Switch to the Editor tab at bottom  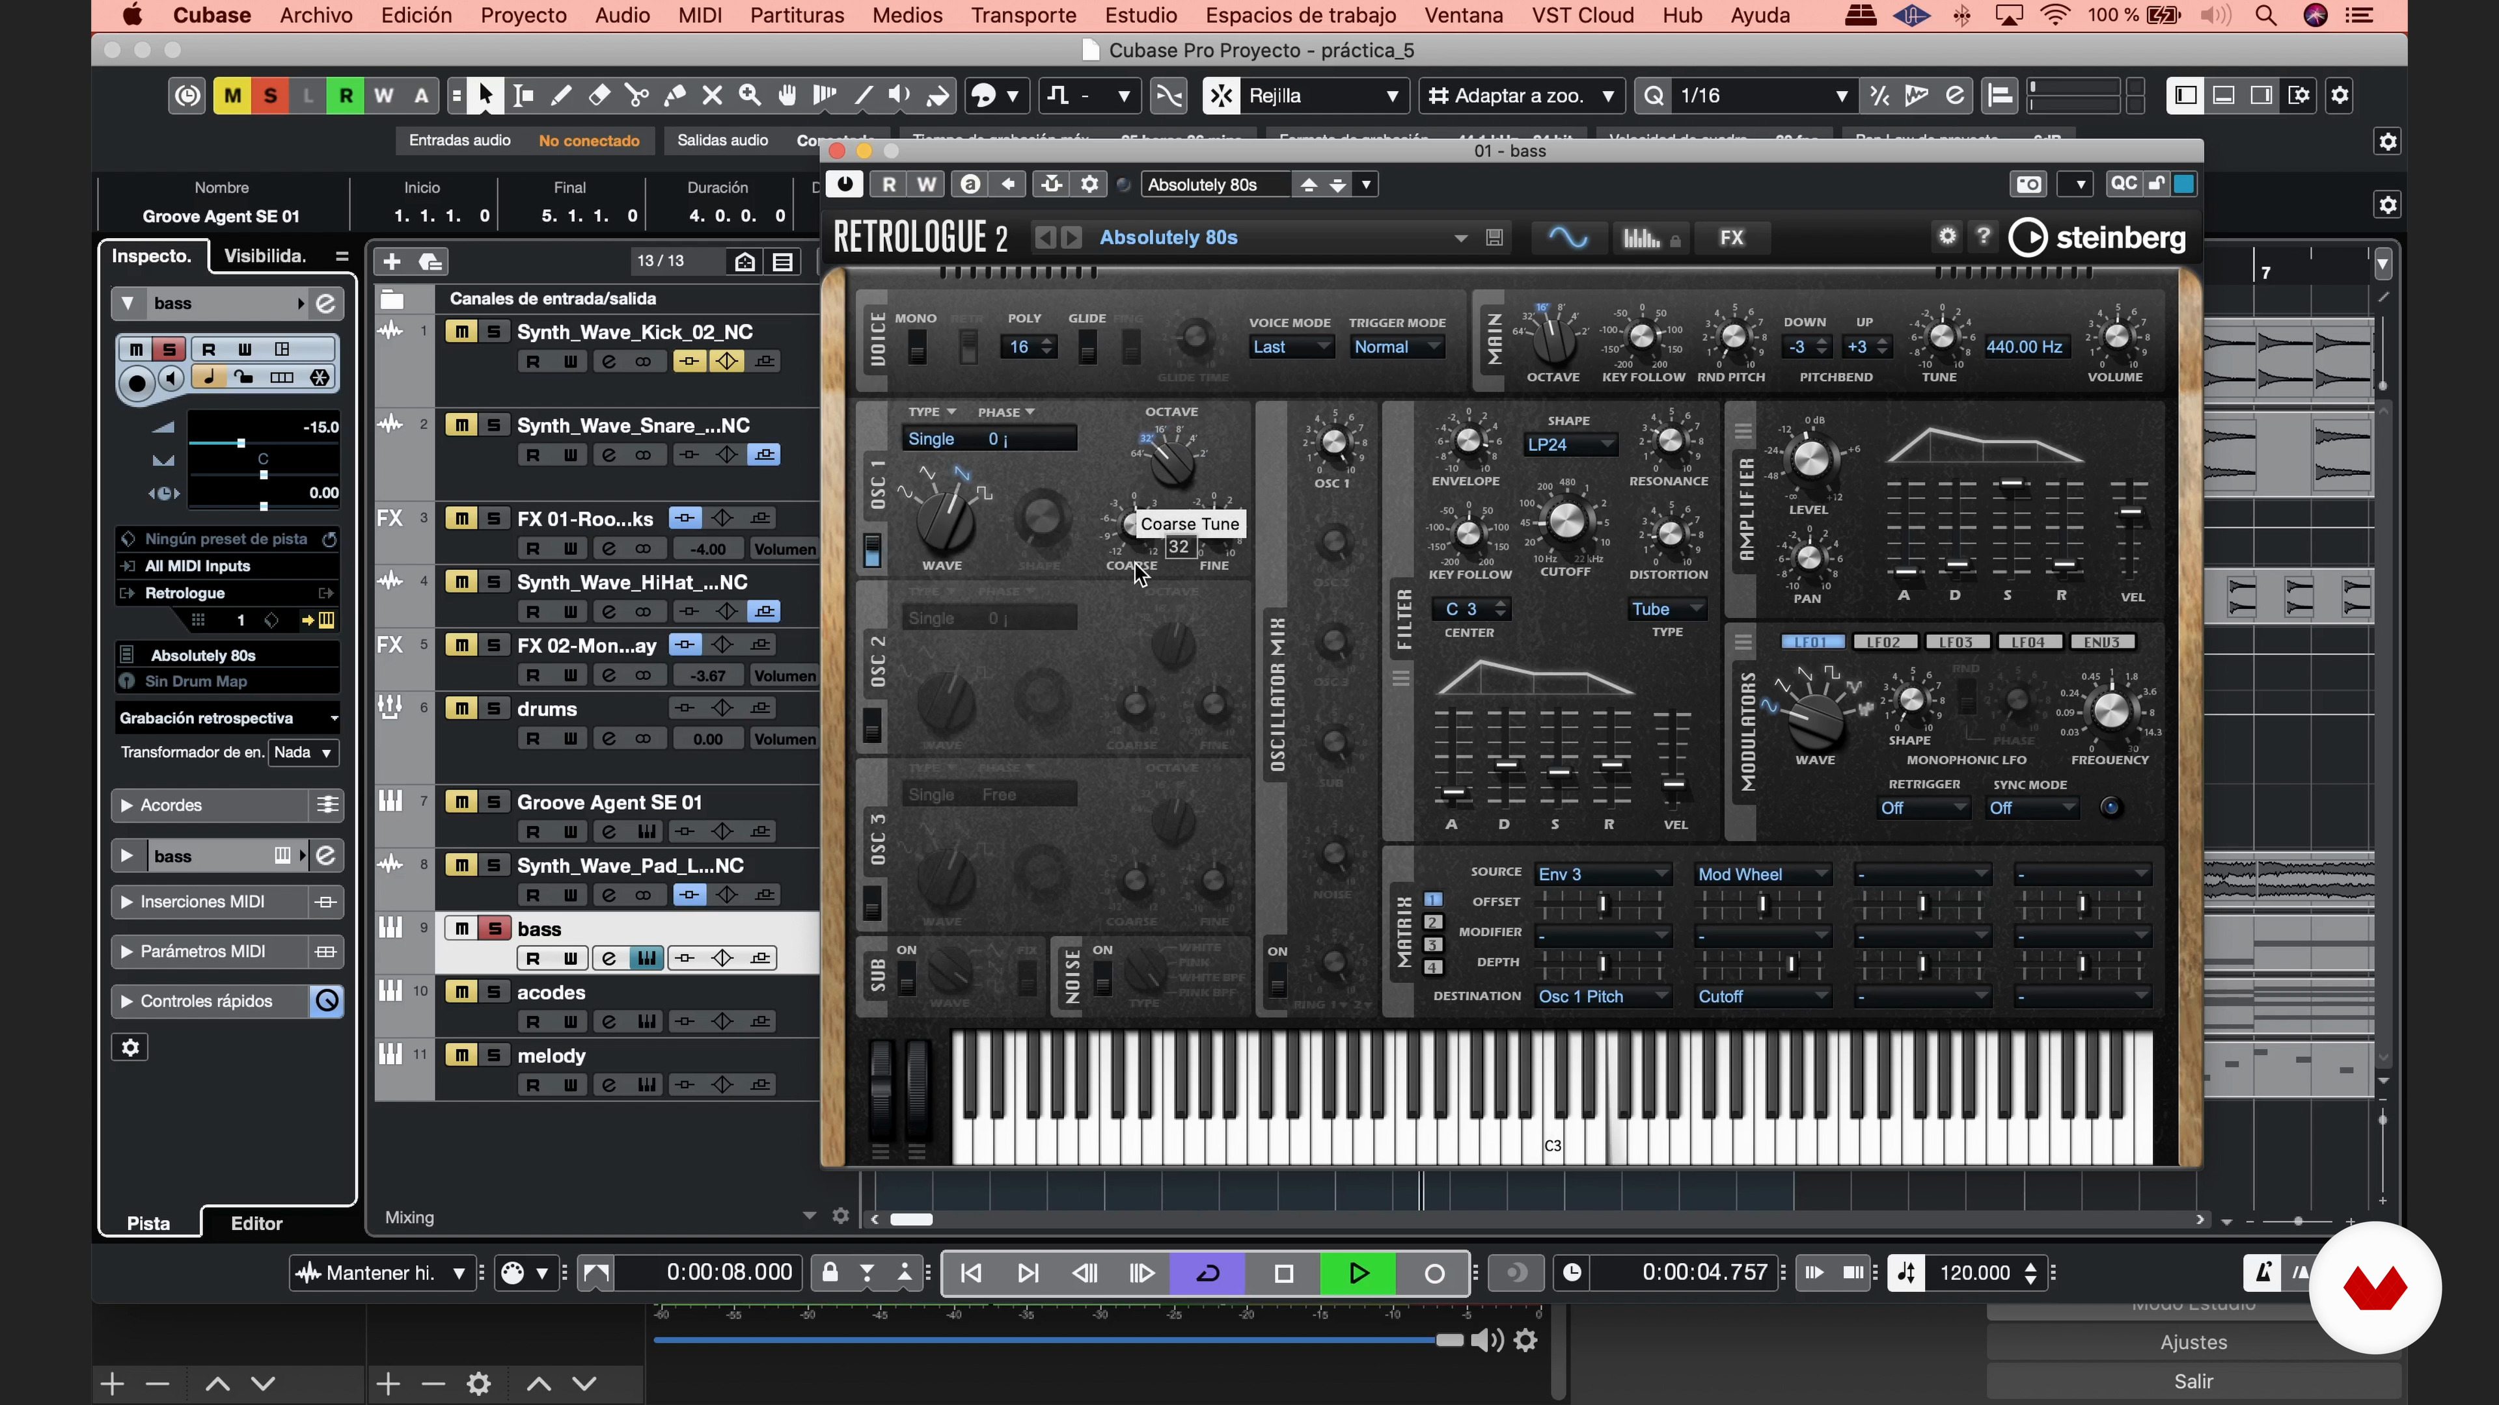point(256,1224)
